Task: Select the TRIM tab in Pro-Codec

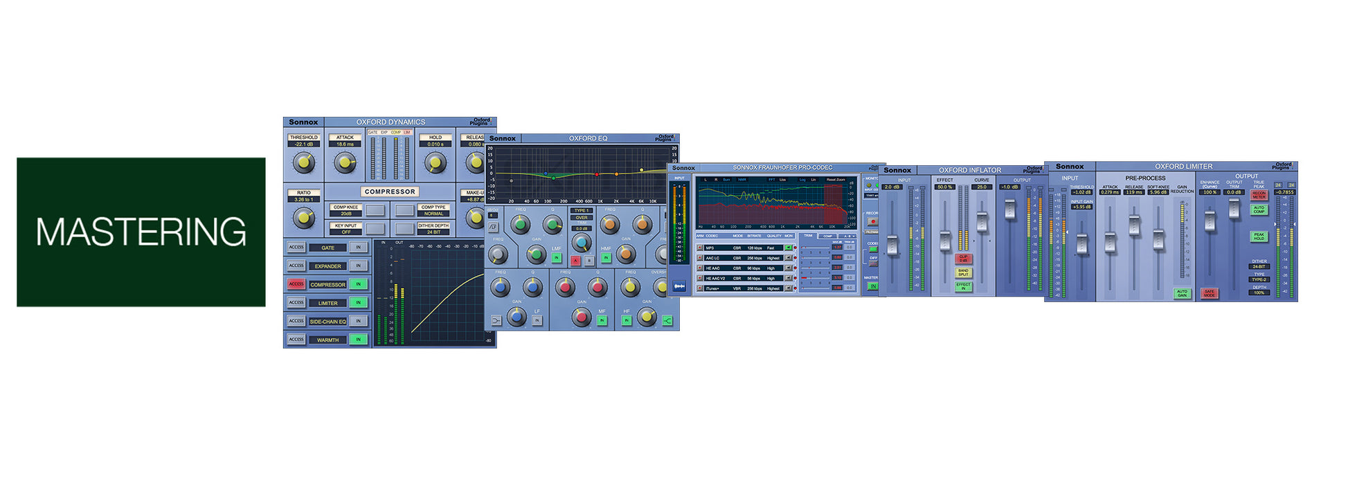Action: coord(808,236)
